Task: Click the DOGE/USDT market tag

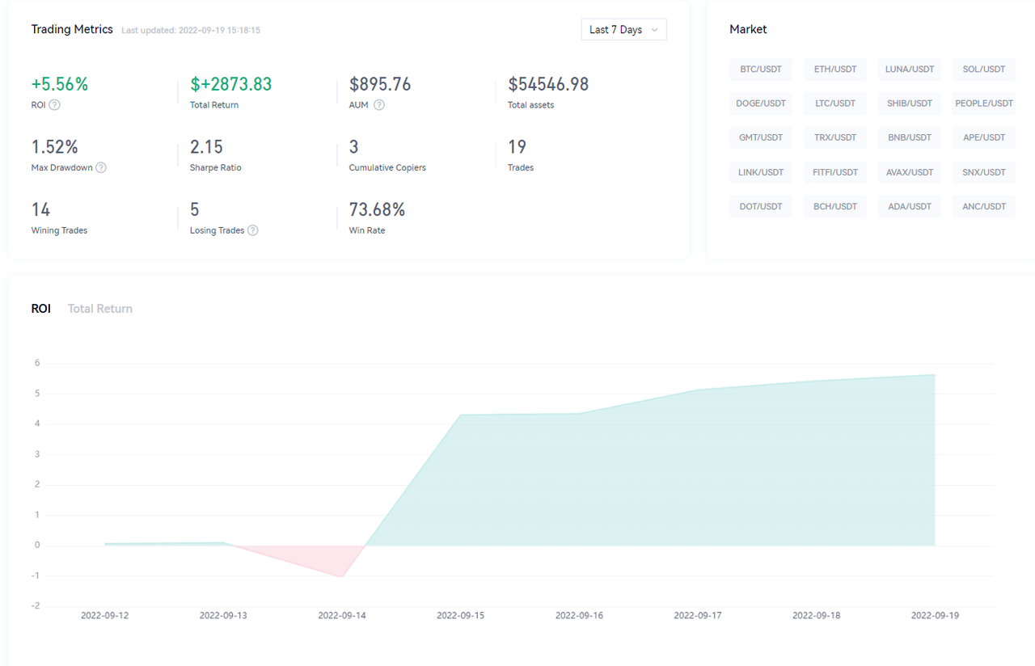Action: pos(761,103)
